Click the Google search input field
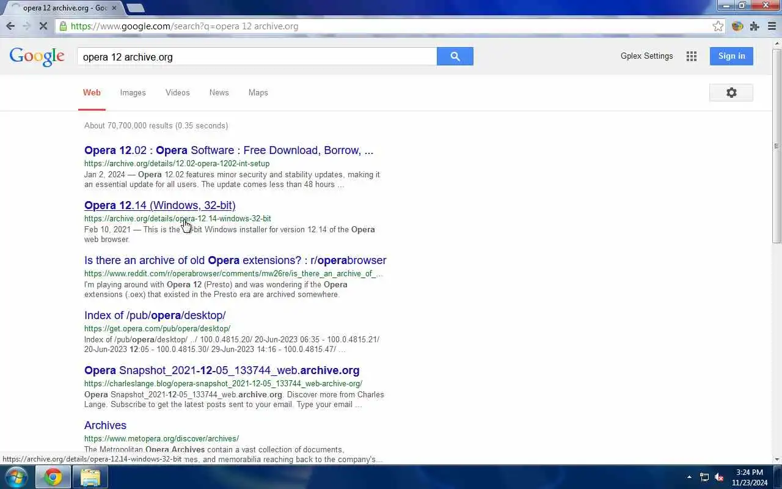The width and height of the screenshot is (782, 489). click(257, 56)
